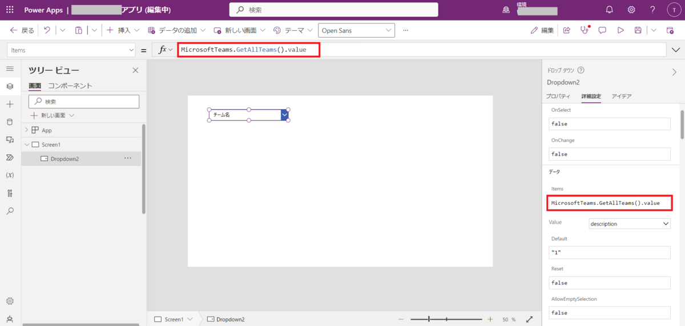This screenshot has width=685, height=326.
Task: Click the paste clipboard icon
Action: point(79,30)
